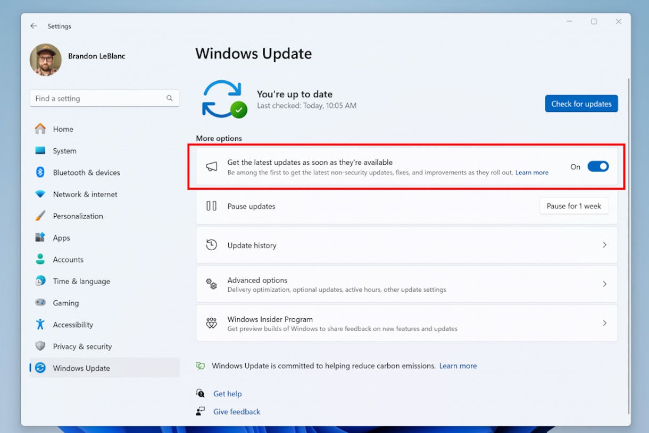Image resolution: width=649 pixels, height=433 pixels.
Task: Click the Give feedback link
Action: (237, 412)
